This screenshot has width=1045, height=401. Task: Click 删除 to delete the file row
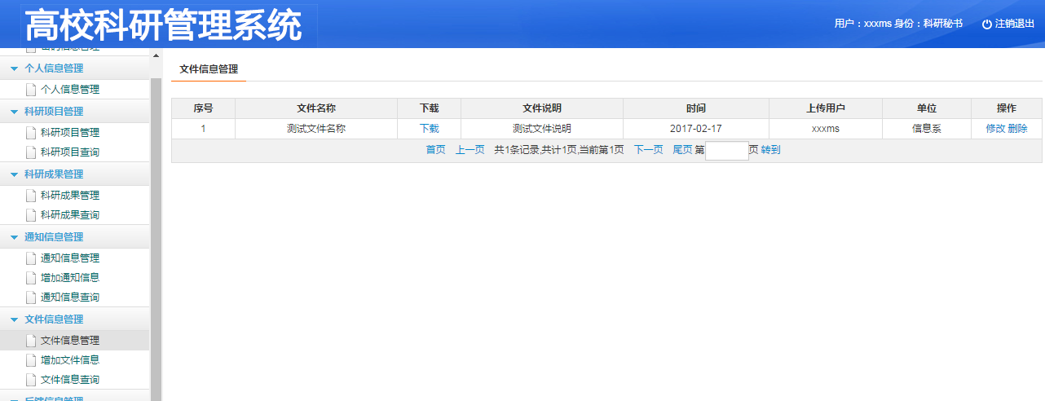point(1017,129)
